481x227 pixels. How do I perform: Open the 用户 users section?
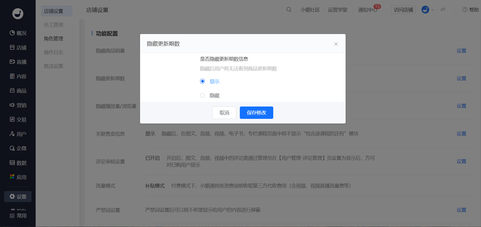click(18, 134)
